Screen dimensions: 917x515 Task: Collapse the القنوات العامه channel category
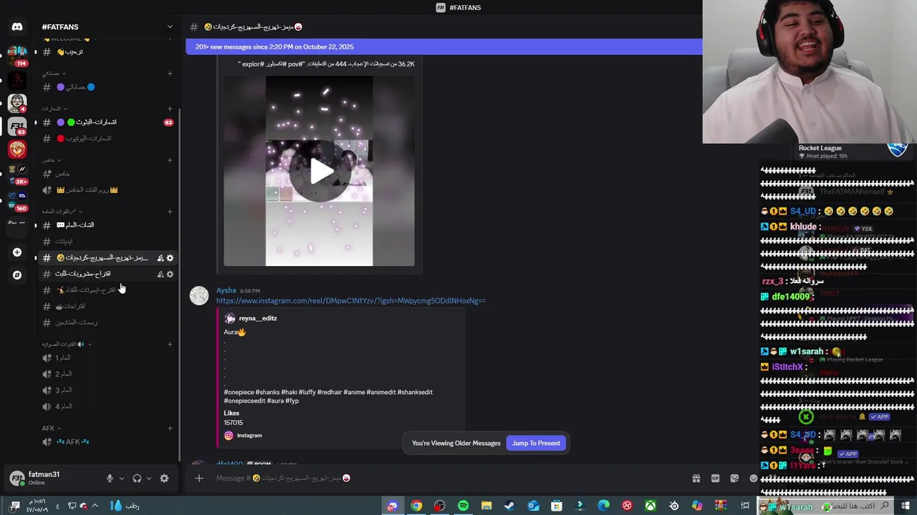62,212
